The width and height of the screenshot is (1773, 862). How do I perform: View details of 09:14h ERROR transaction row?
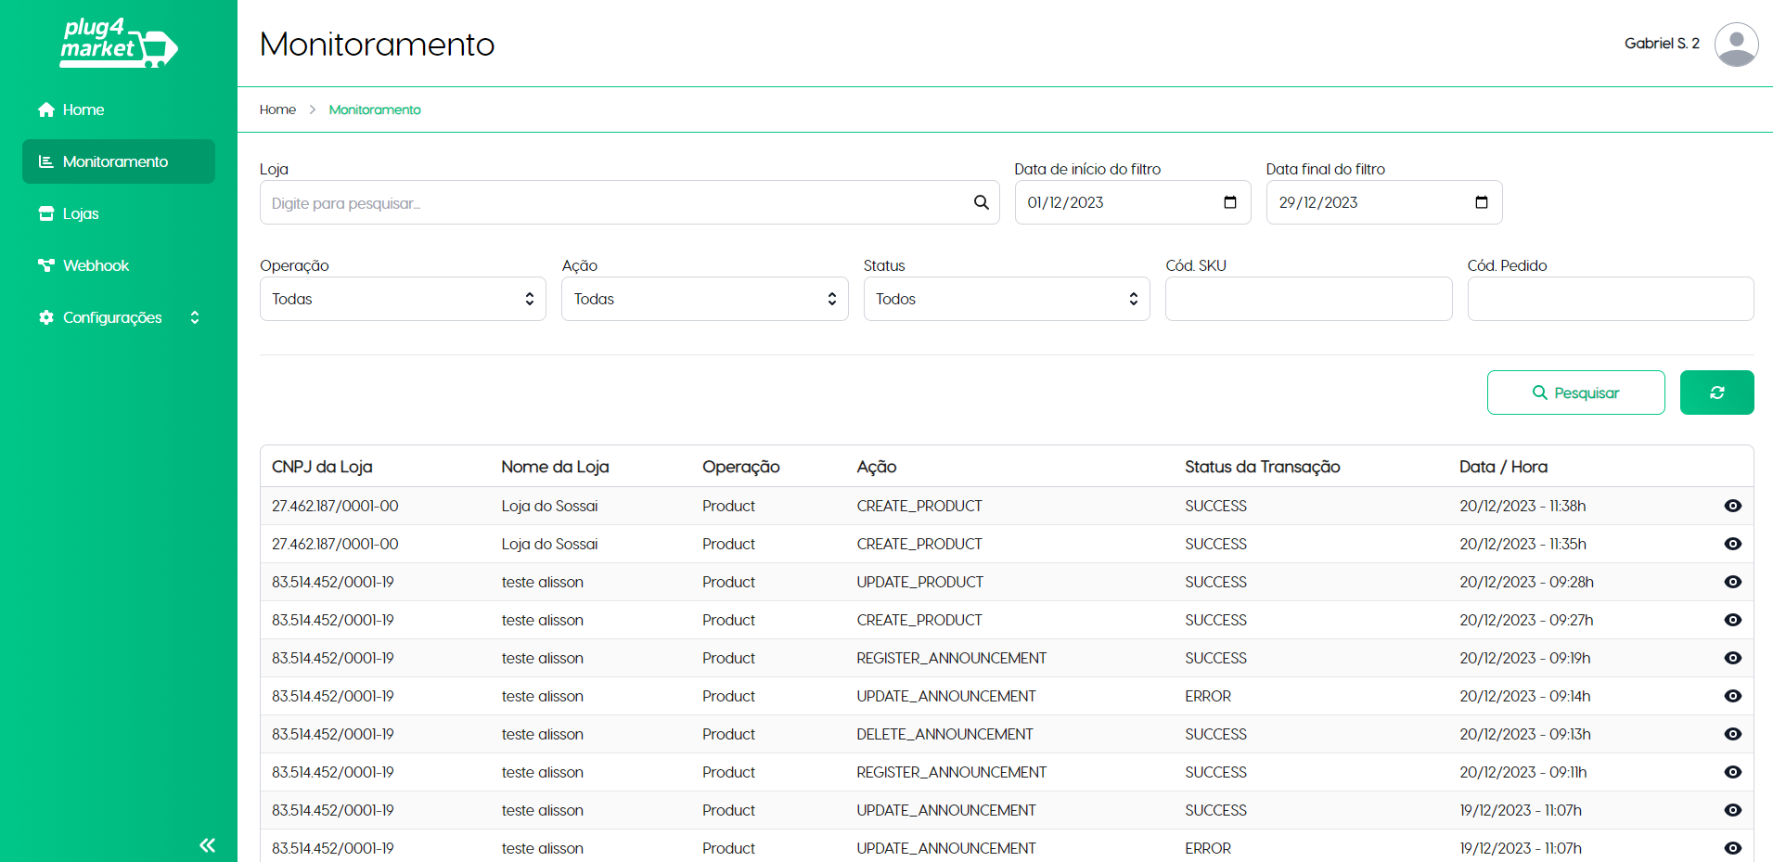tap(1732, 696)
